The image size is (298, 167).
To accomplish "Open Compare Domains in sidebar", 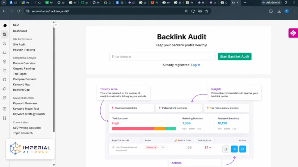I will [25, 79].
